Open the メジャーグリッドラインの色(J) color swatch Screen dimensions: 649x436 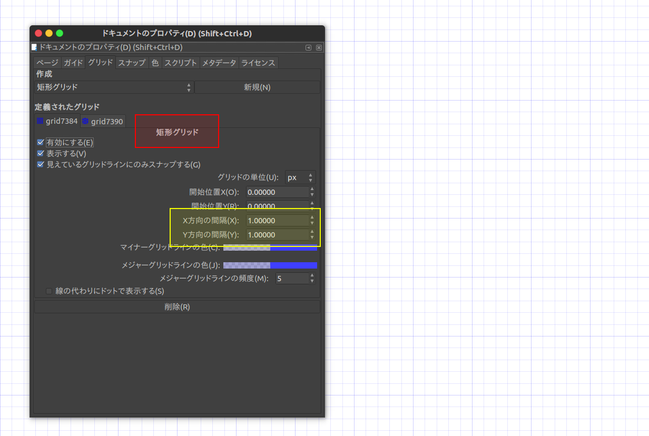click(270, 265)
